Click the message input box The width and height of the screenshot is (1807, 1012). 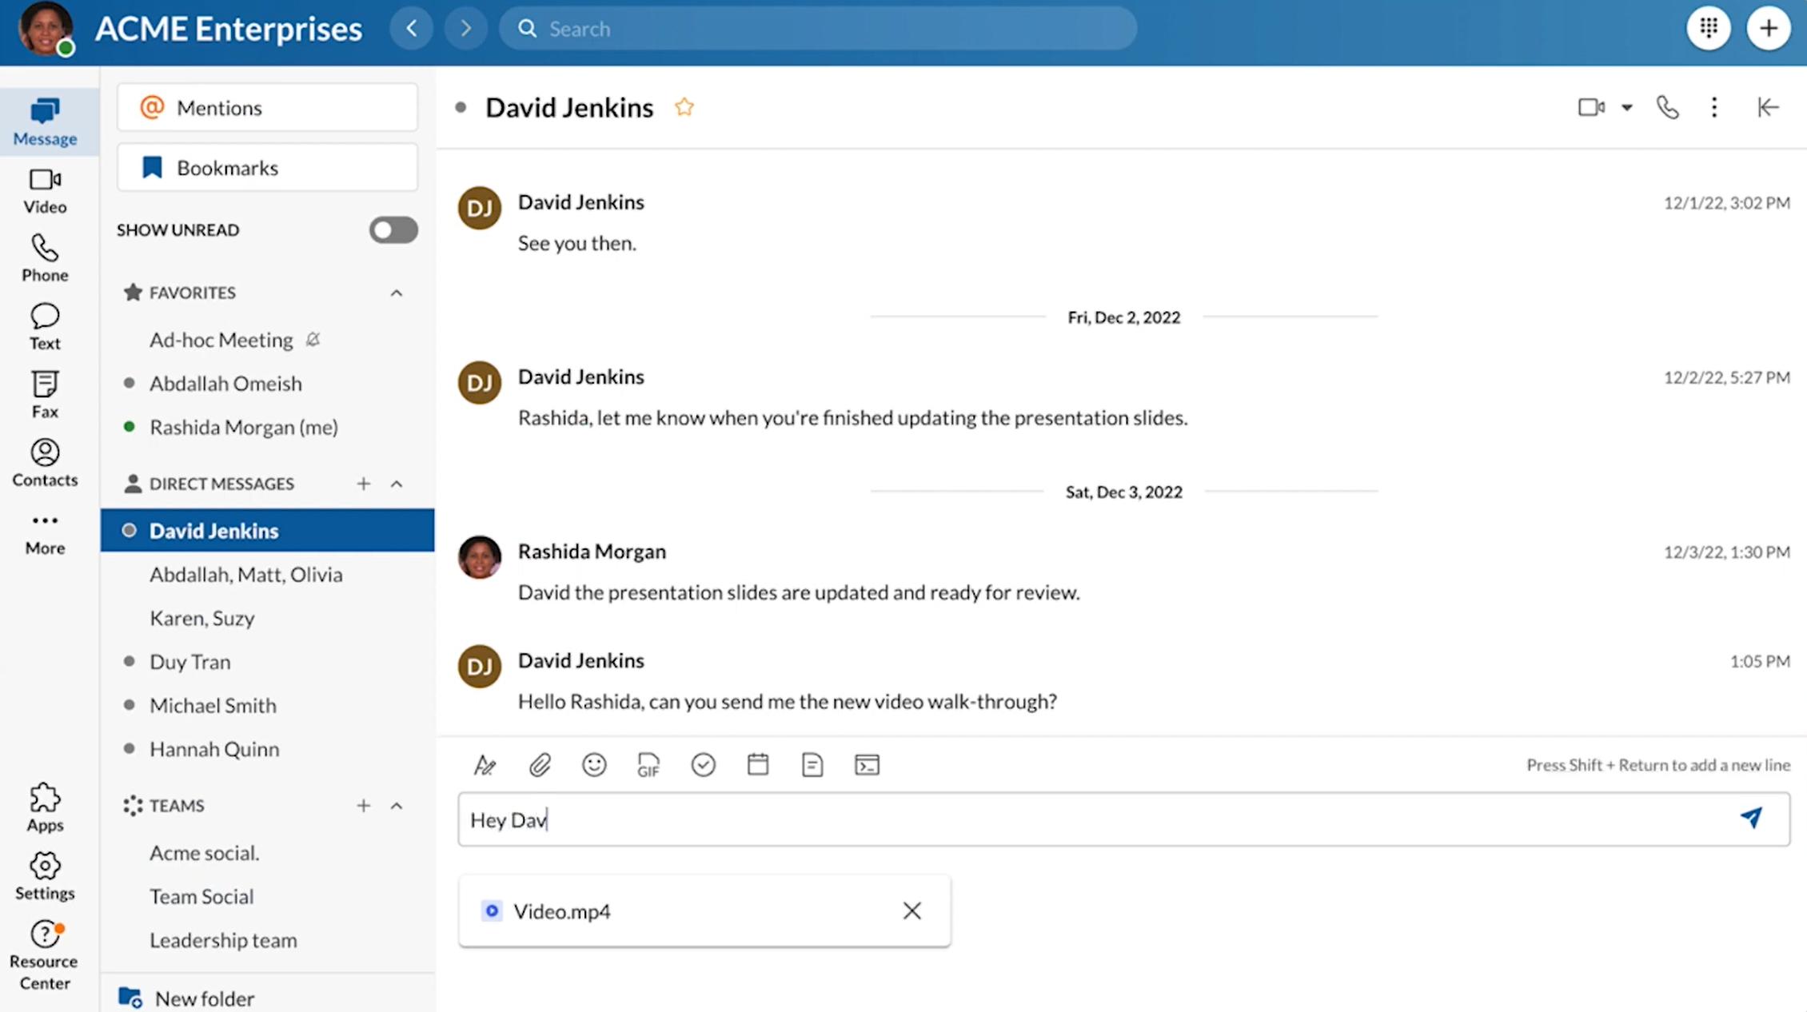(1123, 819)
